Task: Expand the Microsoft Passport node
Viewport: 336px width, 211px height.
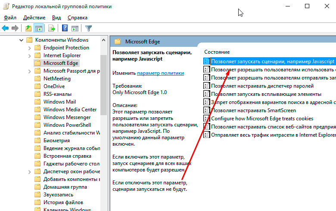Action: pyautogui.click(x=30, y=71)
